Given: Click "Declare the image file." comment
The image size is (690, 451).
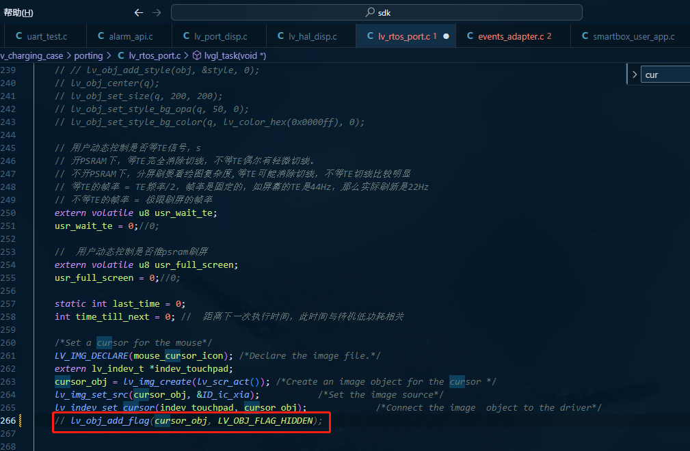Looking at the screenshot, I should point(310,355).
